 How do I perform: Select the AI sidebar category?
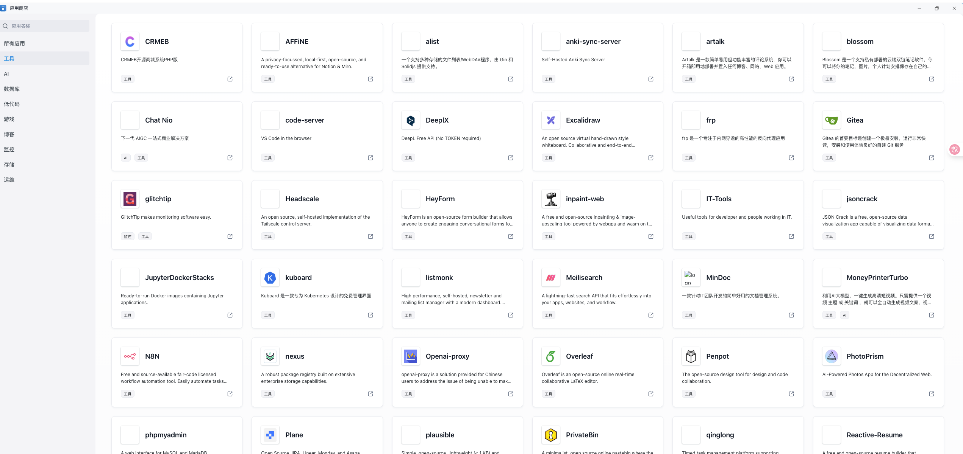click(6, 74)
